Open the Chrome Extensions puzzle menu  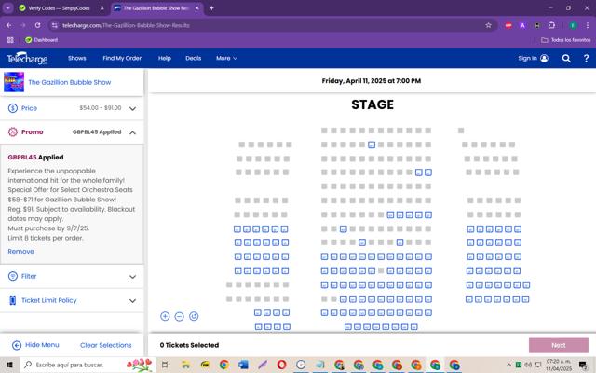(551, 25)
